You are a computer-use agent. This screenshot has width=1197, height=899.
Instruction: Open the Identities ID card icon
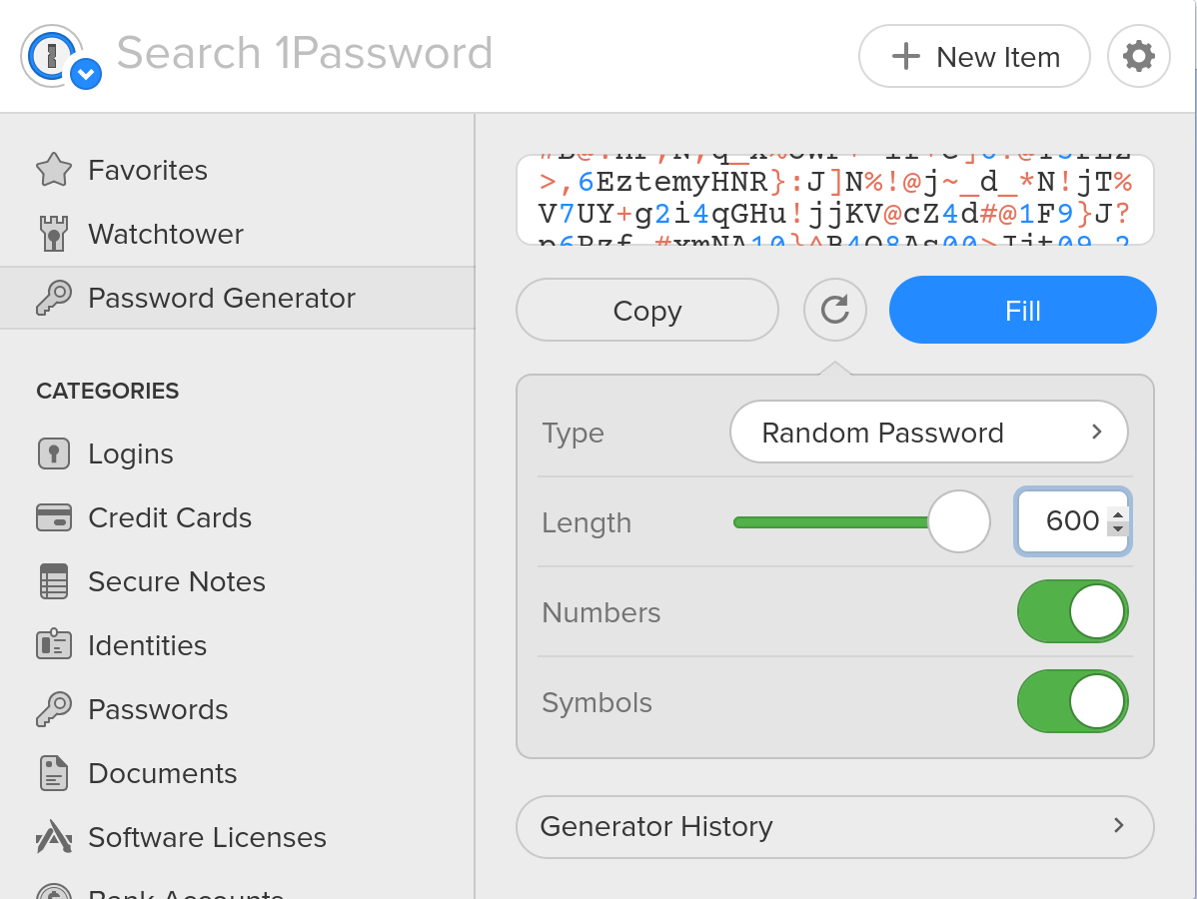tap(54, 645)
